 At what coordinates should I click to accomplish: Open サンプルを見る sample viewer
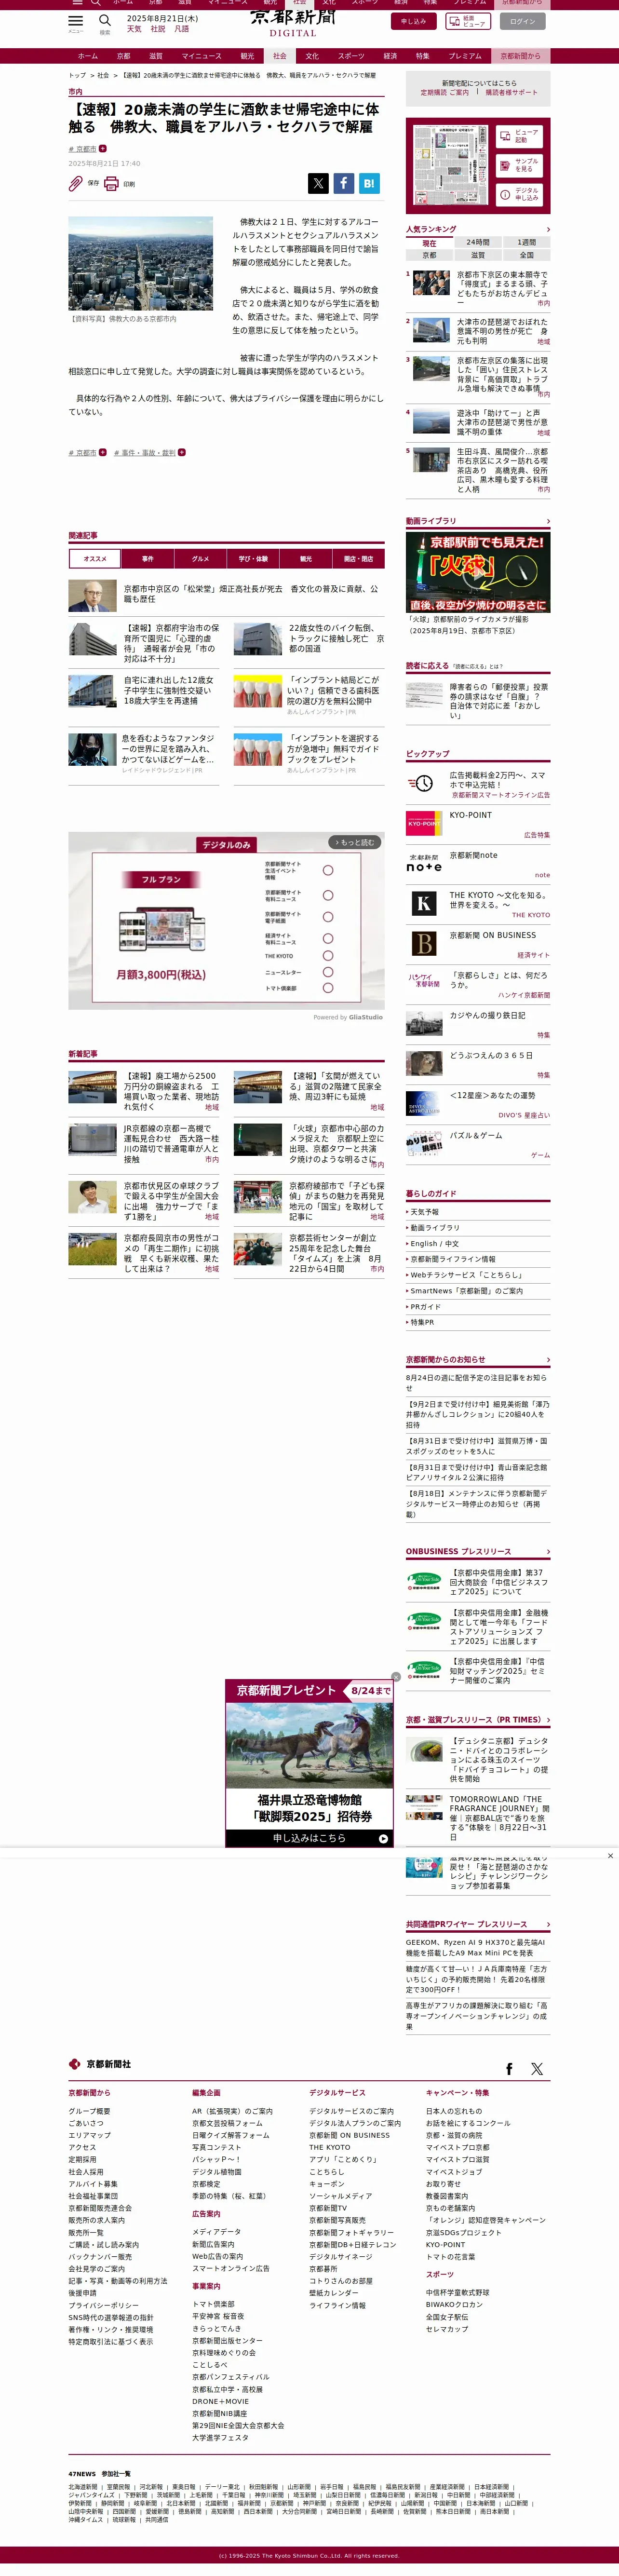click(x=519, y=165)
